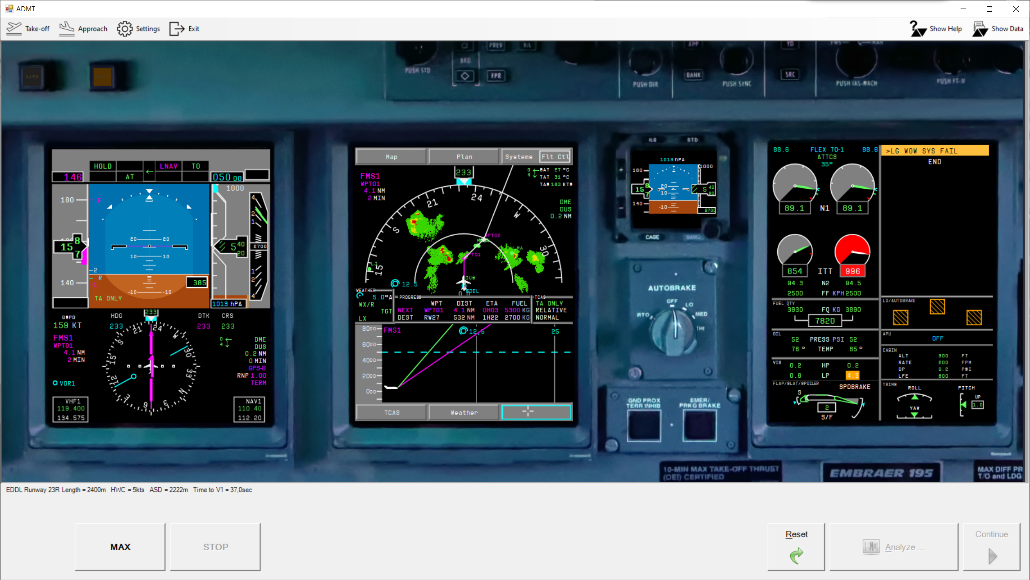Click the Exit door icon

(177, 28)
